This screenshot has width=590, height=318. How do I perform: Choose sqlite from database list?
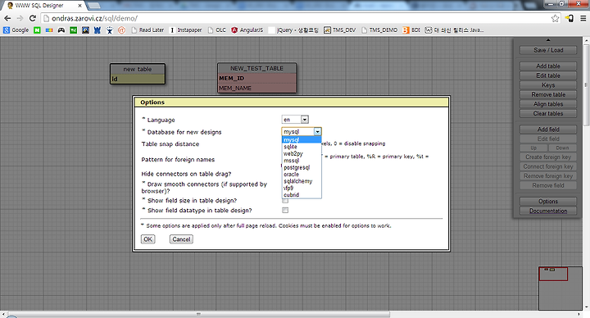(302, 147)
